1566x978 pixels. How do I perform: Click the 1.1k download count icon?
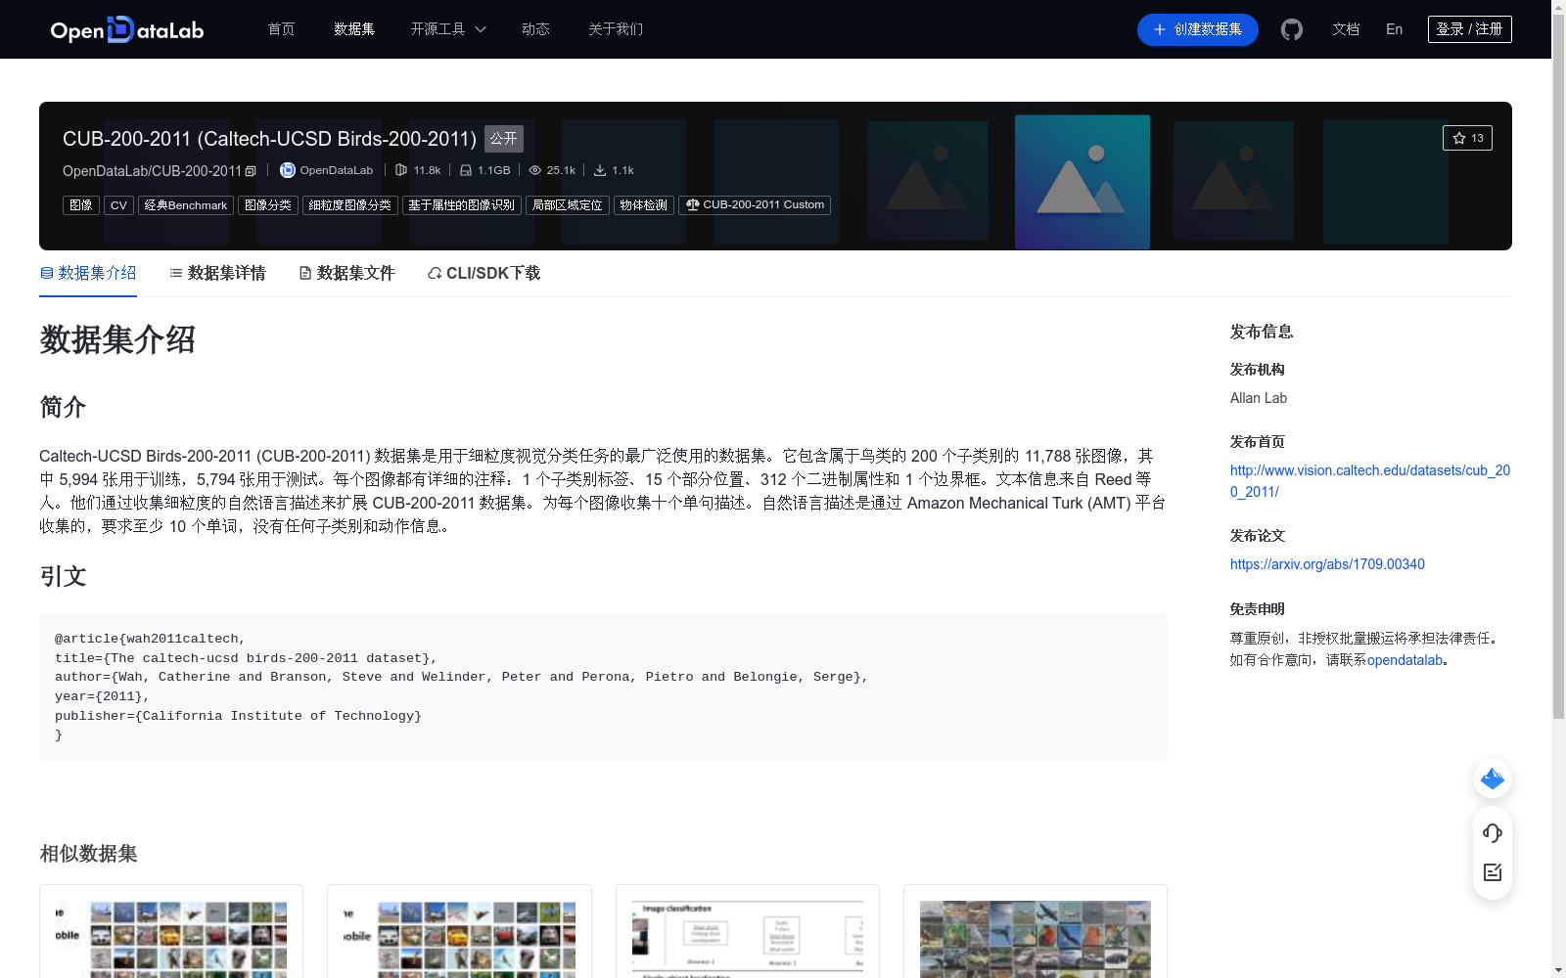click(600, 170)
